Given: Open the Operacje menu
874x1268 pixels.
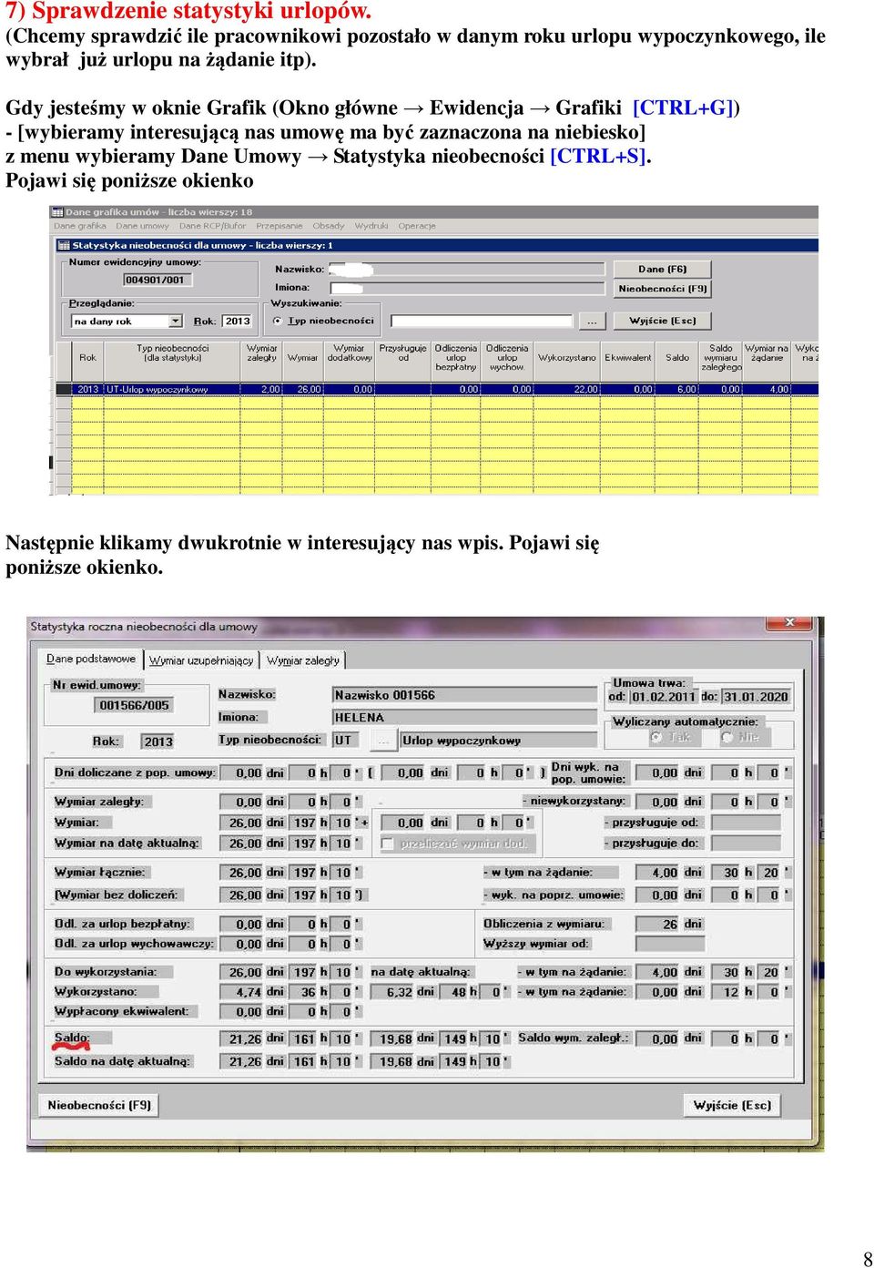Looking at the screenshot, I should (417, 226).
